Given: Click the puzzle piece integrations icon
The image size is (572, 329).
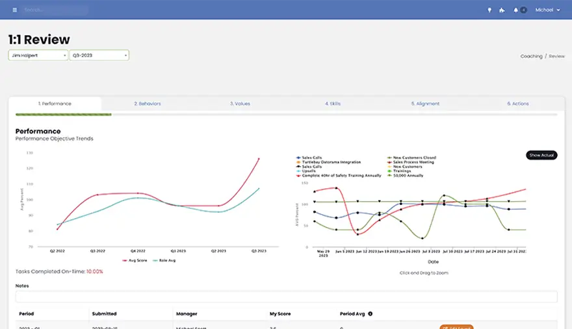Looking at the screenshot, I should click(501, 10).
